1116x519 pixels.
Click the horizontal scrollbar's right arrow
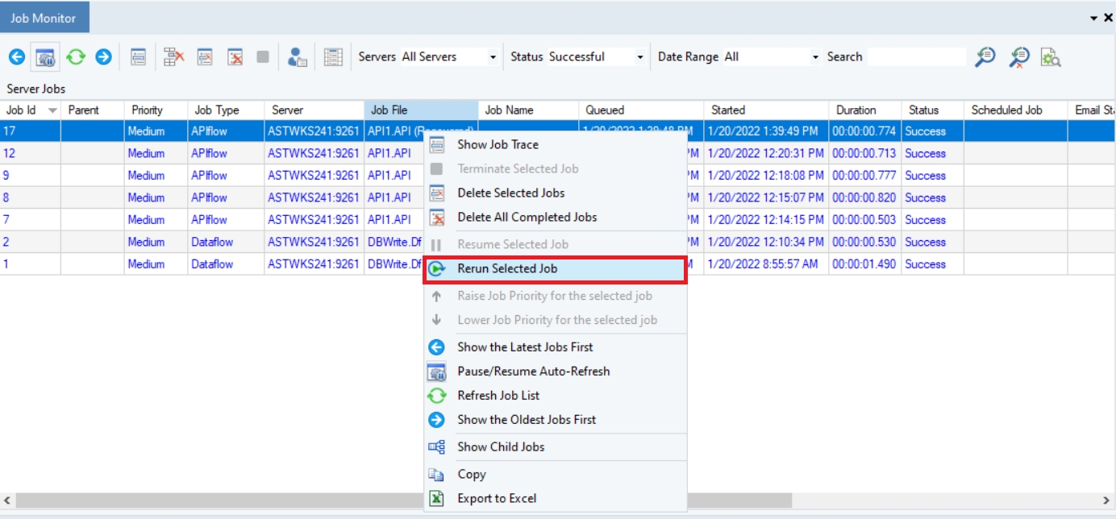click(x=1106, y=500)
